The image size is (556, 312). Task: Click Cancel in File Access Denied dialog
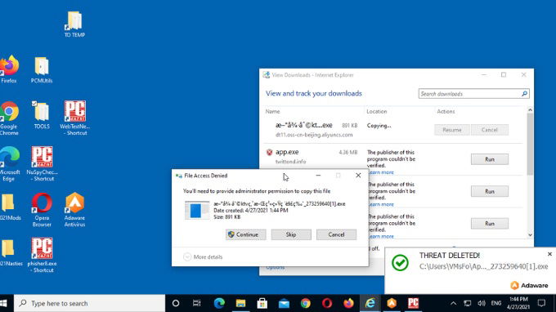[336, 234]
